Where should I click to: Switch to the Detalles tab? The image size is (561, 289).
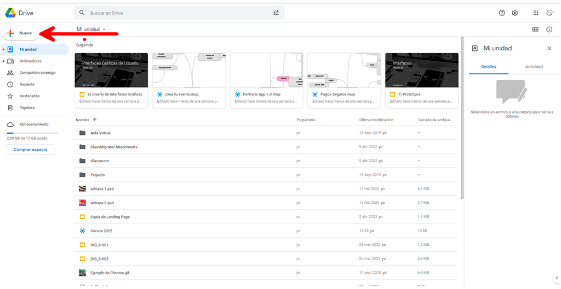click(489, 67)
